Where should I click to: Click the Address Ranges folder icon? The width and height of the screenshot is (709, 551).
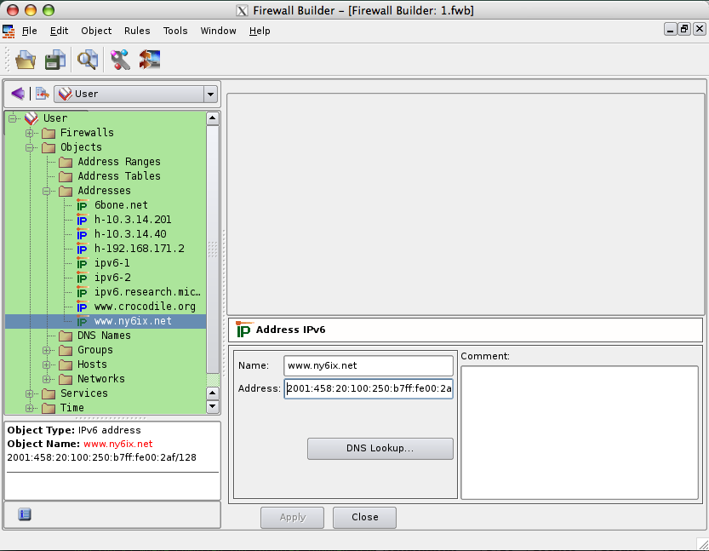66,162
